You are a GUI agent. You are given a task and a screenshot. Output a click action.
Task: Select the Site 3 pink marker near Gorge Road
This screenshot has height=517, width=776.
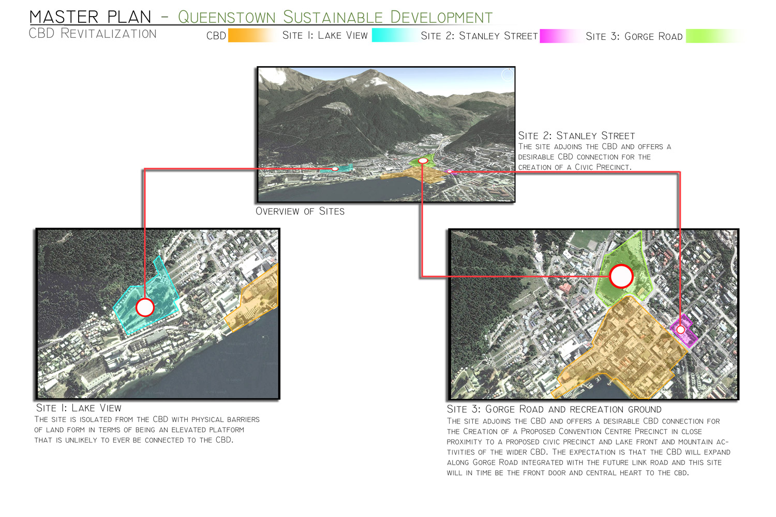coord(680,329)
